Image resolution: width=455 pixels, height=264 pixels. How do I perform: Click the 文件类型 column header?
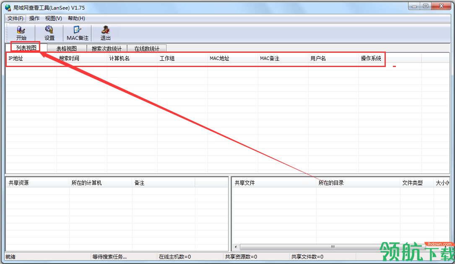click(x=417, y=183)
